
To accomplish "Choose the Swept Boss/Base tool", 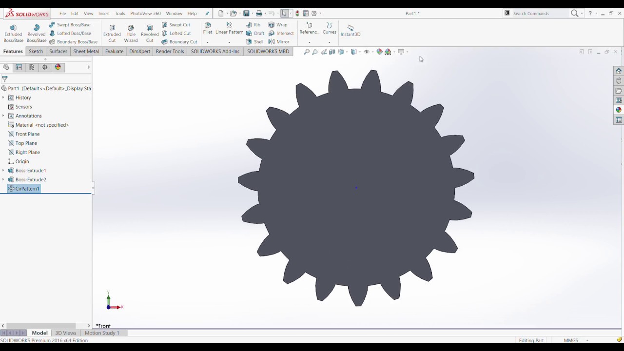I will point(70,25).
